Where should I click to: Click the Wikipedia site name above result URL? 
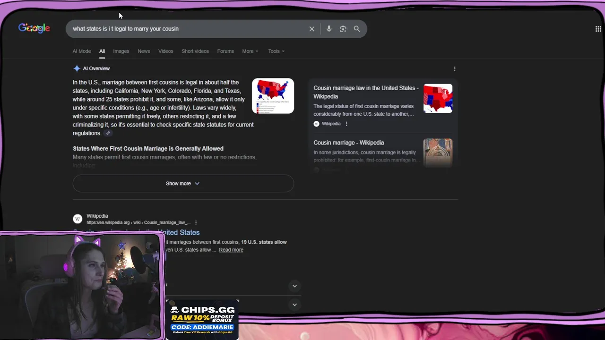click(x=97, y=216)
